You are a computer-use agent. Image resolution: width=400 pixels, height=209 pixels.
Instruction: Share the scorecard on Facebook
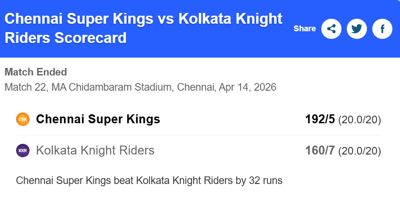382,29
